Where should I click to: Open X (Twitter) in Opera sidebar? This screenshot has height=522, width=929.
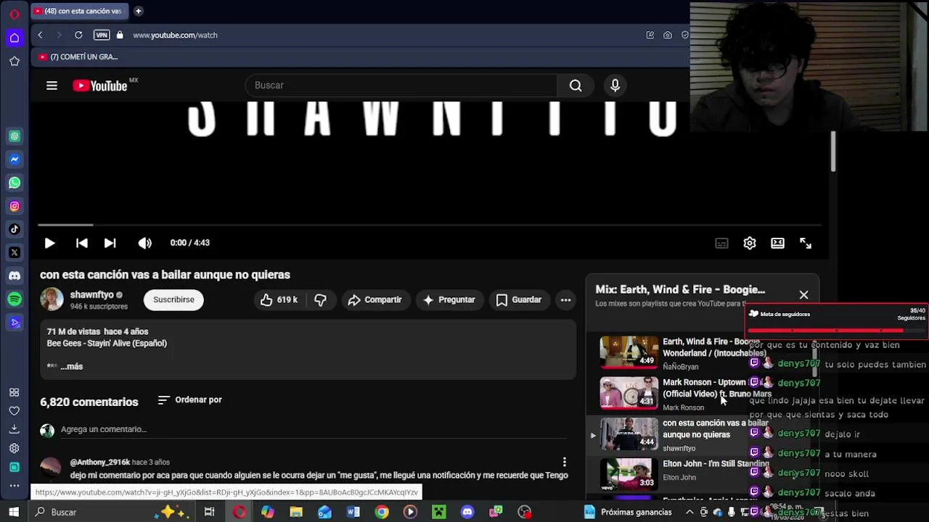point(15,253)
